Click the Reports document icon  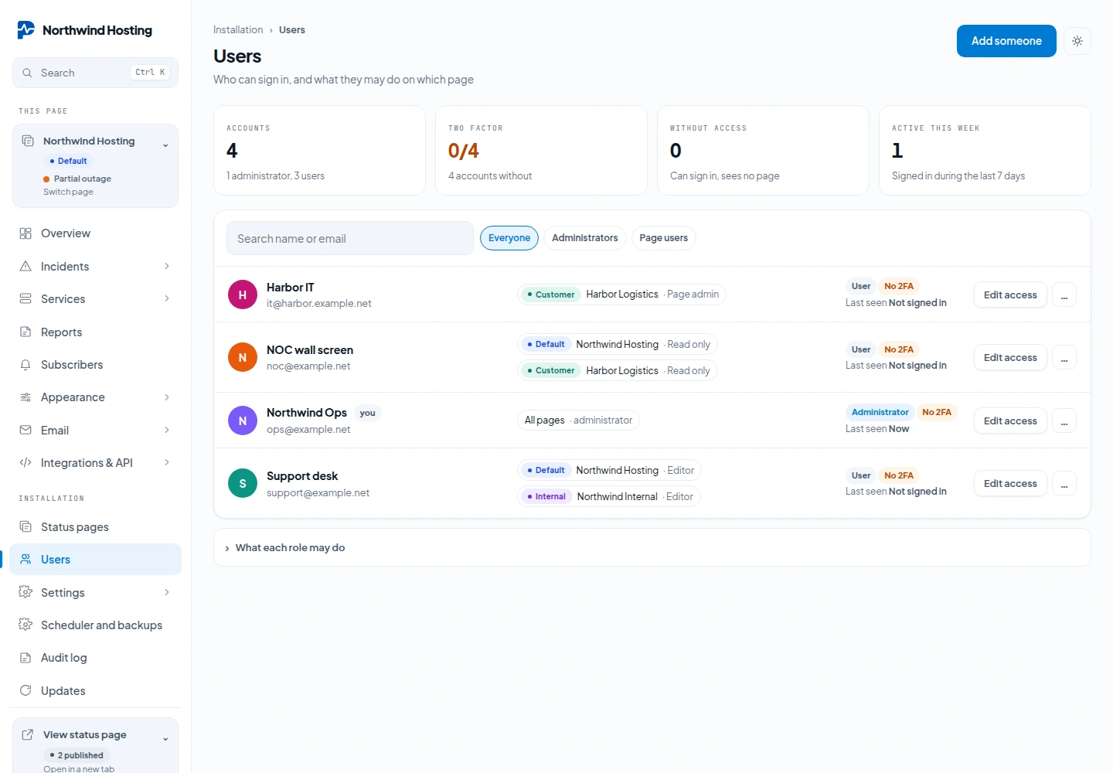[x=26, y=332]
